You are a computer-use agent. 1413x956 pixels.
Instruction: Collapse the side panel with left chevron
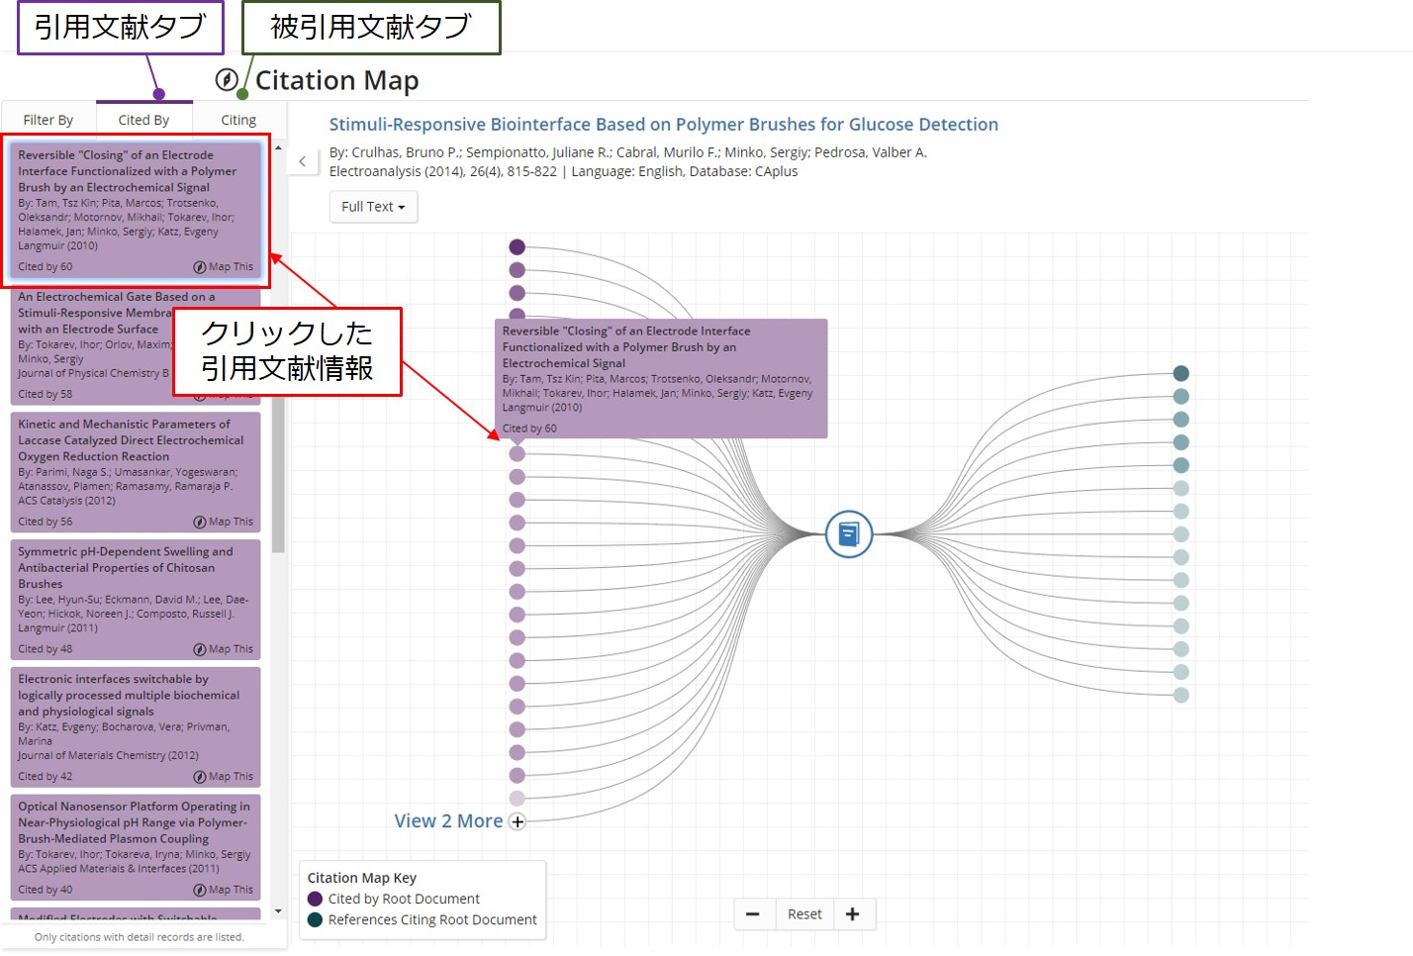tap(303, 161)
